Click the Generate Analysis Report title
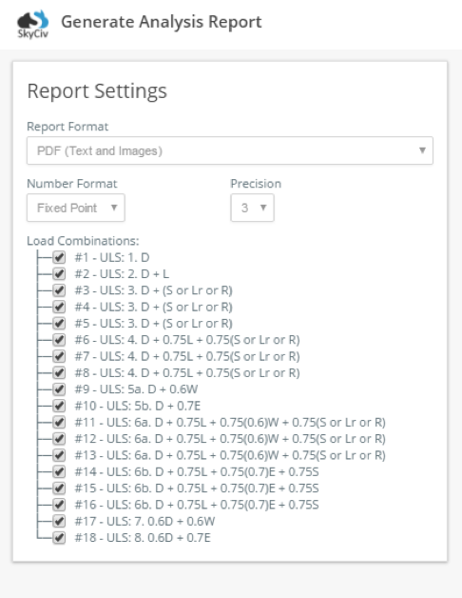The height and width of the screenshot is (598, 462). click(162, 22)
